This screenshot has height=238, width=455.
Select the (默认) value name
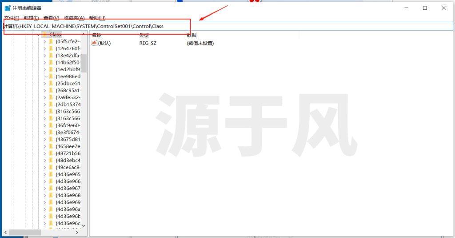click(104, 43)
